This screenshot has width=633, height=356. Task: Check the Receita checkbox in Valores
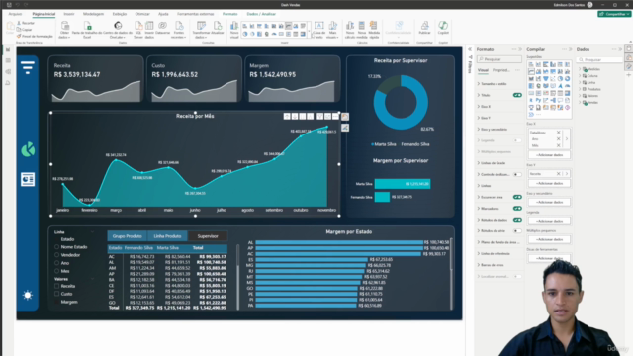[57, 286]
